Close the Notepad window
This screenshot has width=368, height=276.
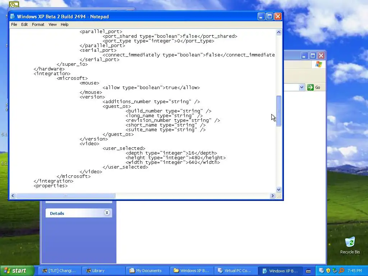coord(278,17)
